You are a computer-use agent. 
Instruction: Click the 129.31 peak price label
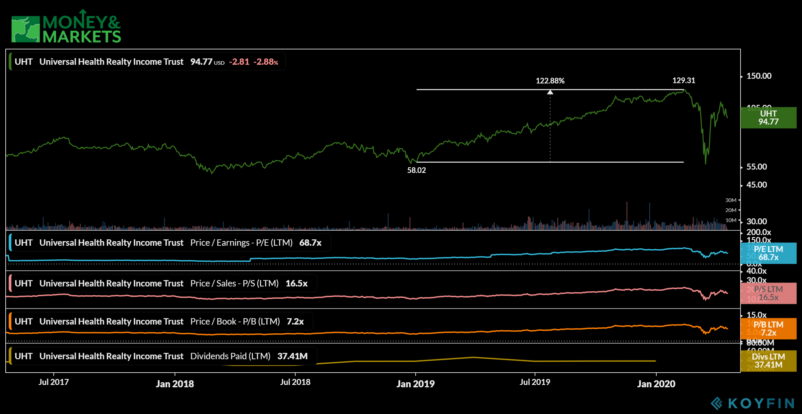[684, 80]
